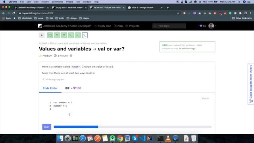Open the plugins bookmarks folder
The width and height of the screenshot is (254, 143).
(x=84, y=18)
